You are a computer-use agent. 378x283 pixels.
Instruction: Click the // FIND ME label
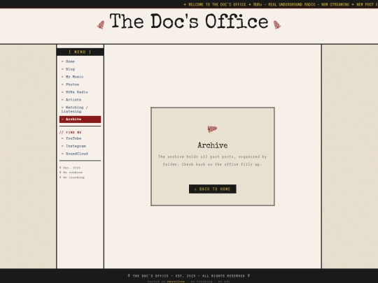(71, 132)
